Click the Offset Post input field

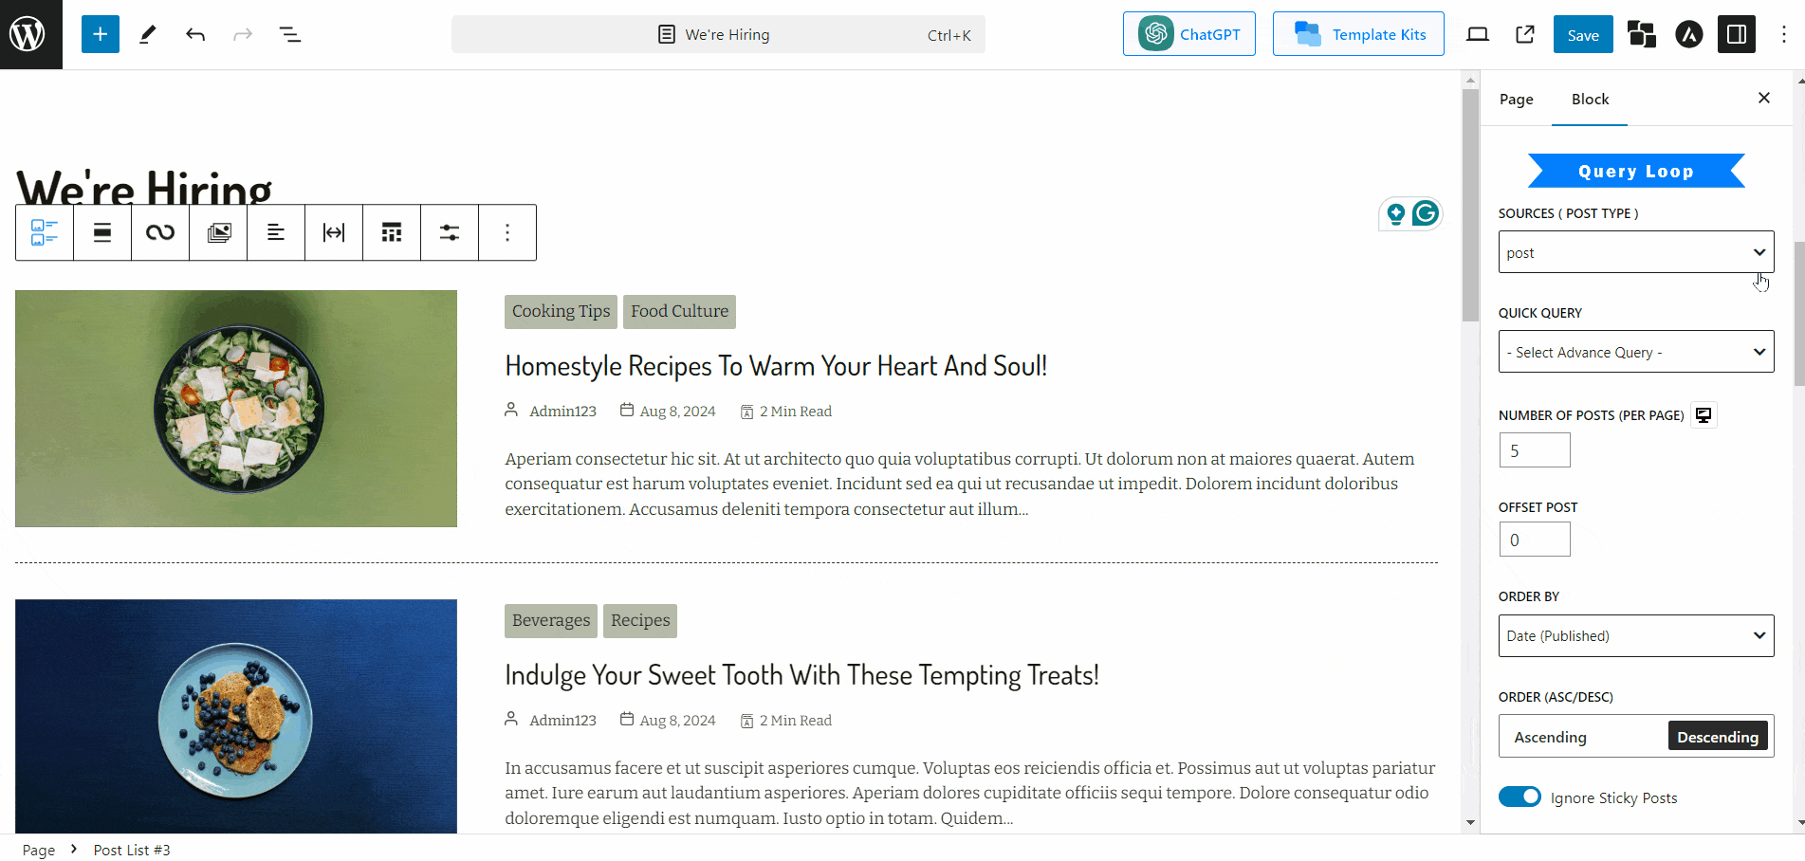click(1534, 540)
